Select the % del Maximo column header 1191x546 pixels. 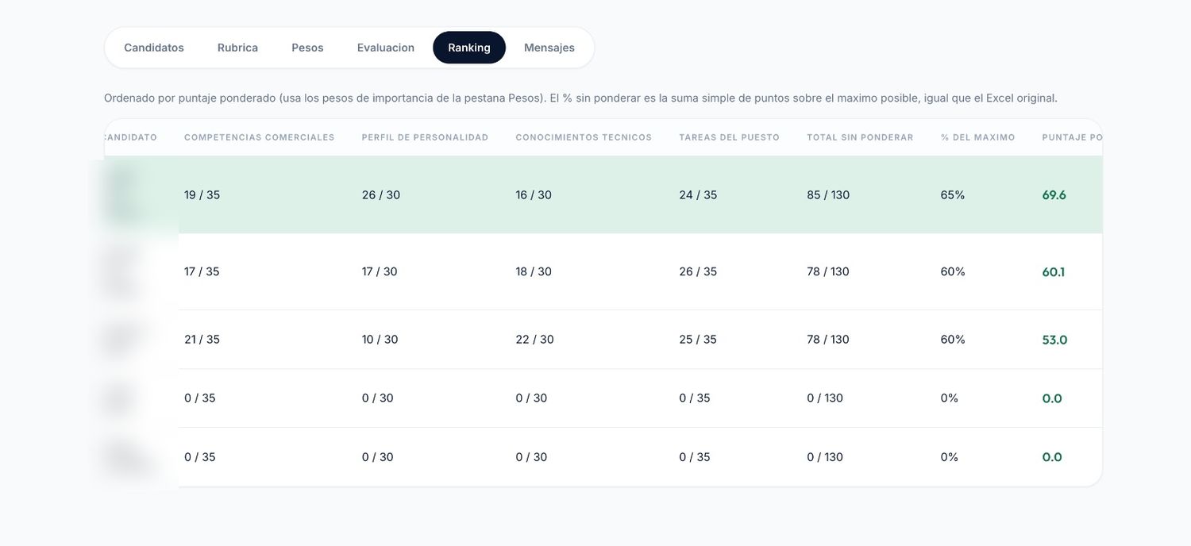[x=978, y=137]
